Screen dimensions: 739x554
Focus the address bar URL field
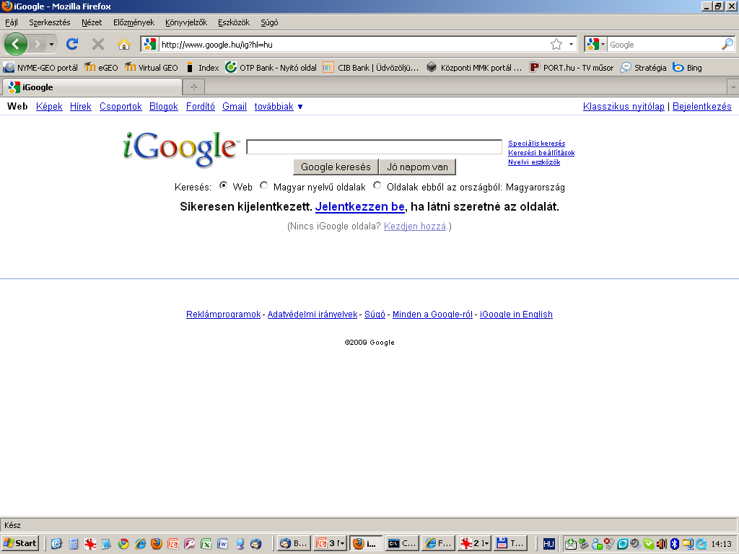click(354, 44)
